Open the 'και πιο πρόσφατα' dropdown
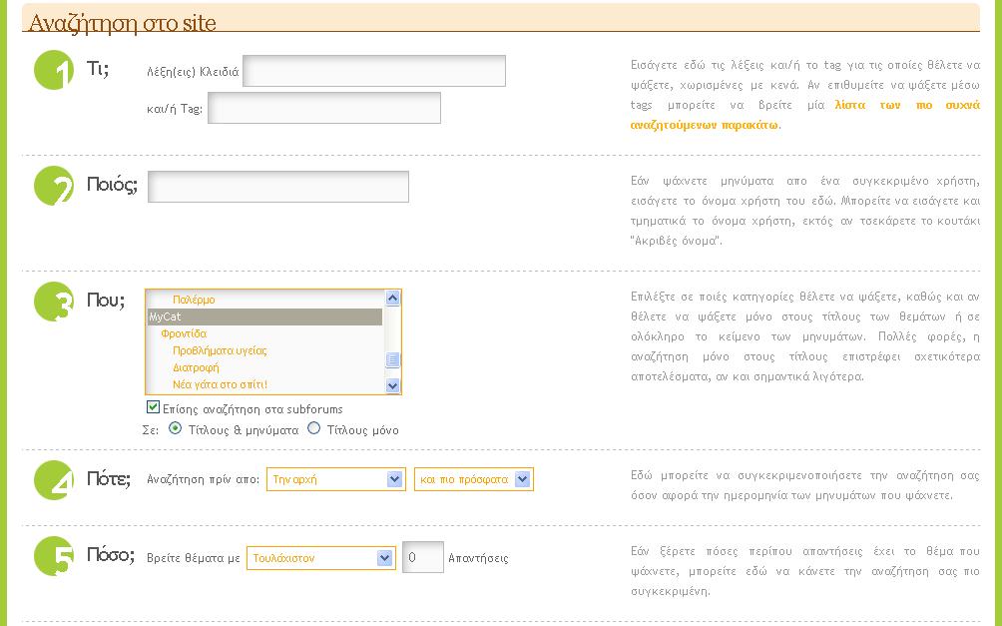The height and width of the screenshot is (626, 1002). pyautogui.click(x=473, y=479)
